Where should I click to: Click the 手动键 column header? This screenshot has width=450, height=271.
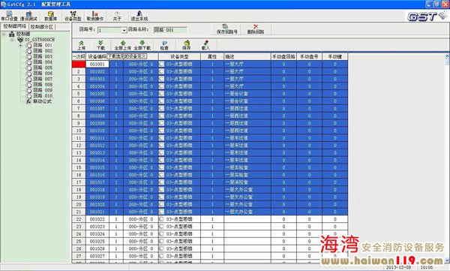(x=335, y=56)
